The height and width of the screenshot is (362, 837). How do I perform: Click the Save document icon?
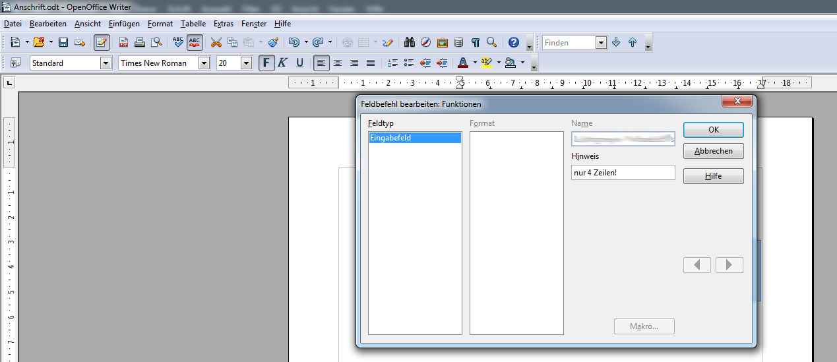point(63,42)
